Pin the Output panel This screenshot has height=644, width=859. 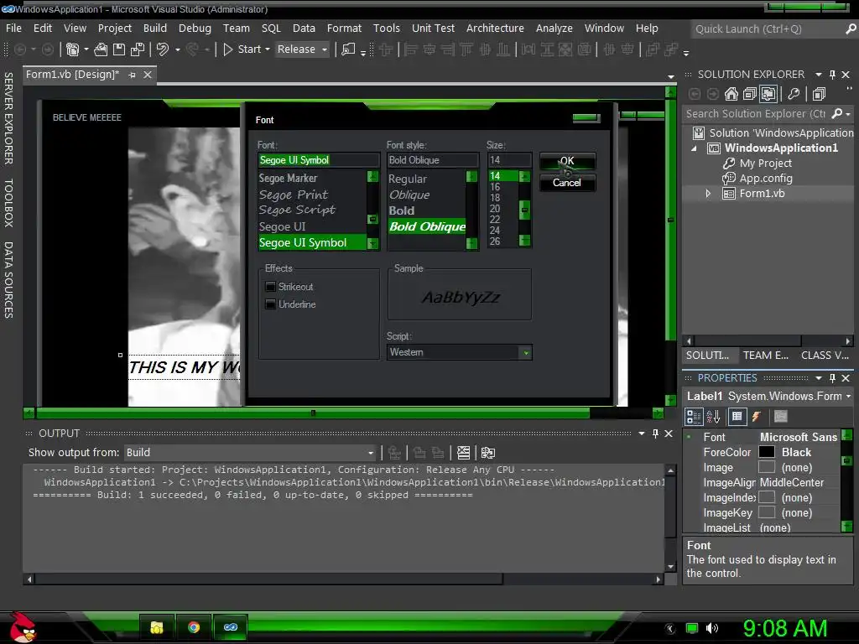click(x=655, y=434)
